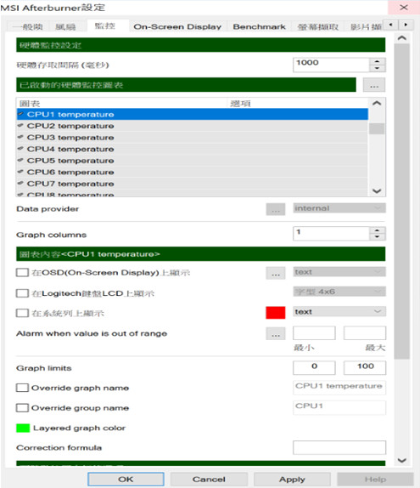Enable show in system tray checkbox
Image resolution: width=420 pixels, height=488 pixels.
[x=22, y=313]
